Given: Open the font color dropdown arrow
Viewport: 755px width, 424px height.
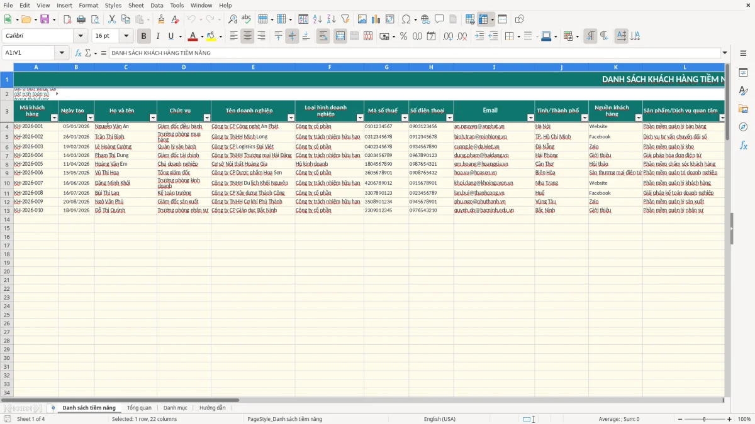Looking at the screenshot, I should tap(201, 36).
